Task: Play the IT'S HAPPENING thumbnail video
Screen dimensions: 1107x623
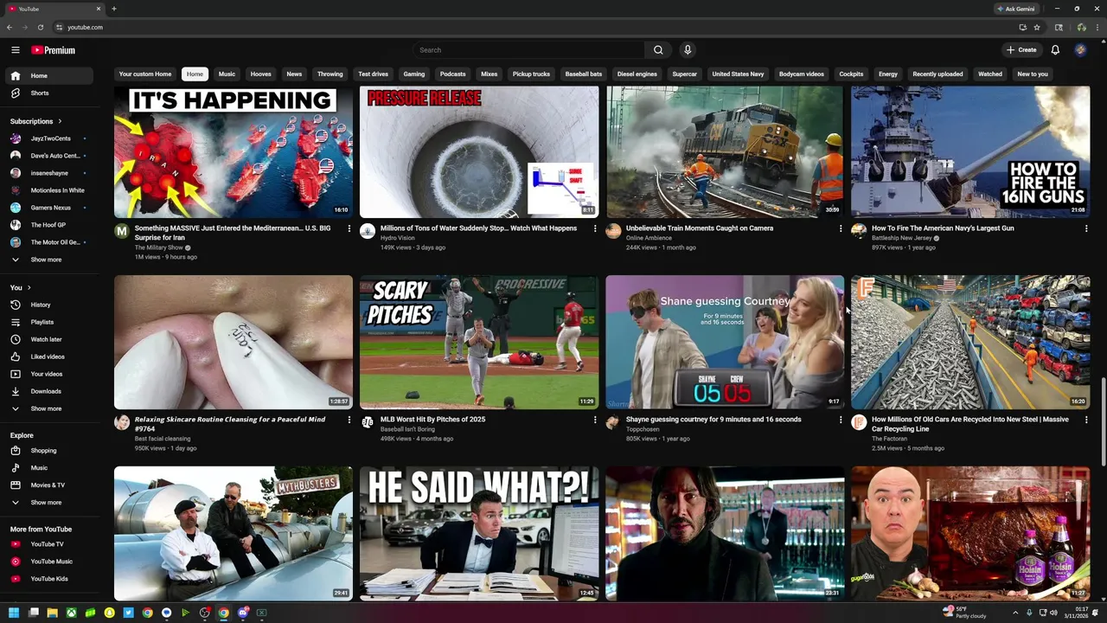Action: coord(234,151)
